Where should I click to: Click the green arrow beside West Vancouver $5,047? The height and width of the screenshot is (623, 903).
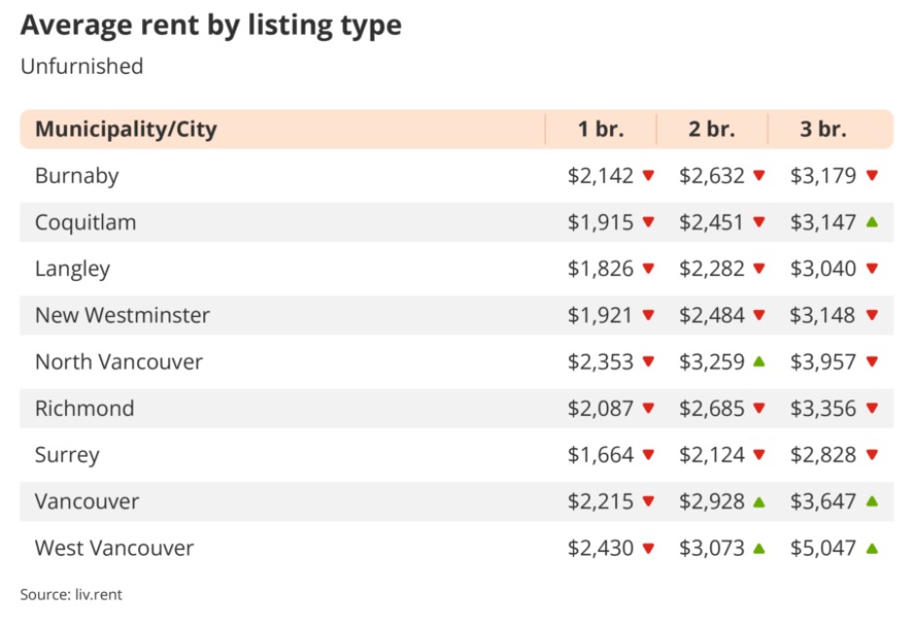(872, 548)
